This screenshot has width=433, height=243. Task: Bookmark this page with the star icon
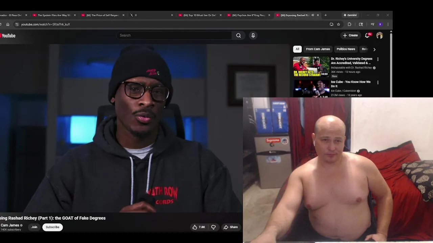point(339,24)
